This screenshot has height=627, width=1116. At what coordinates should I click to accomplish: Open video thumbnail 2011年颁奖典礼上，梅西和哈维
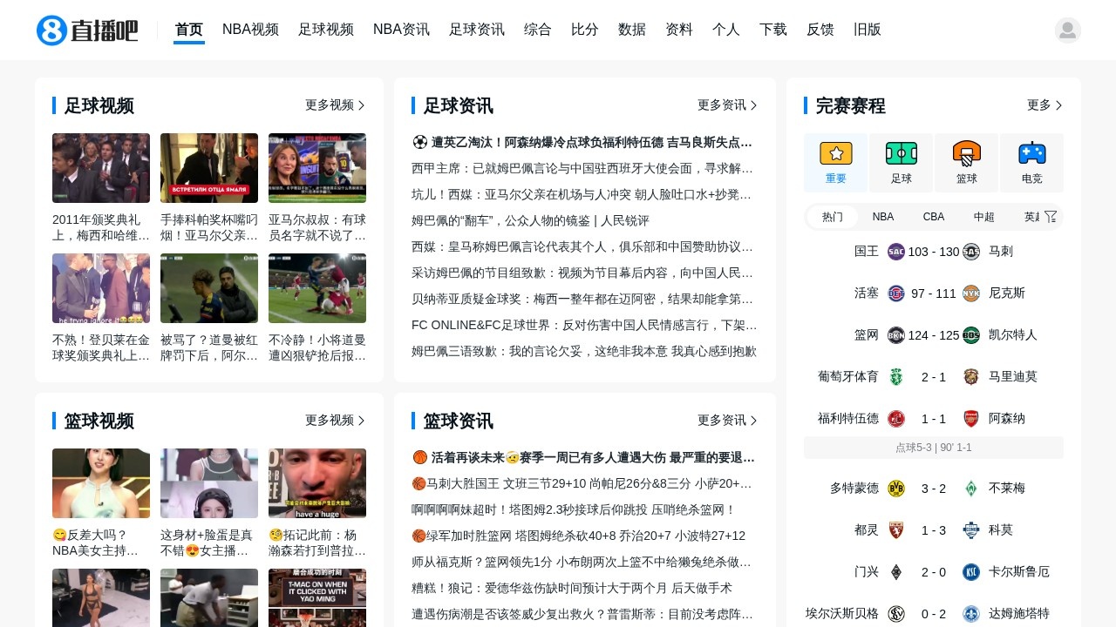click(101, 168)
